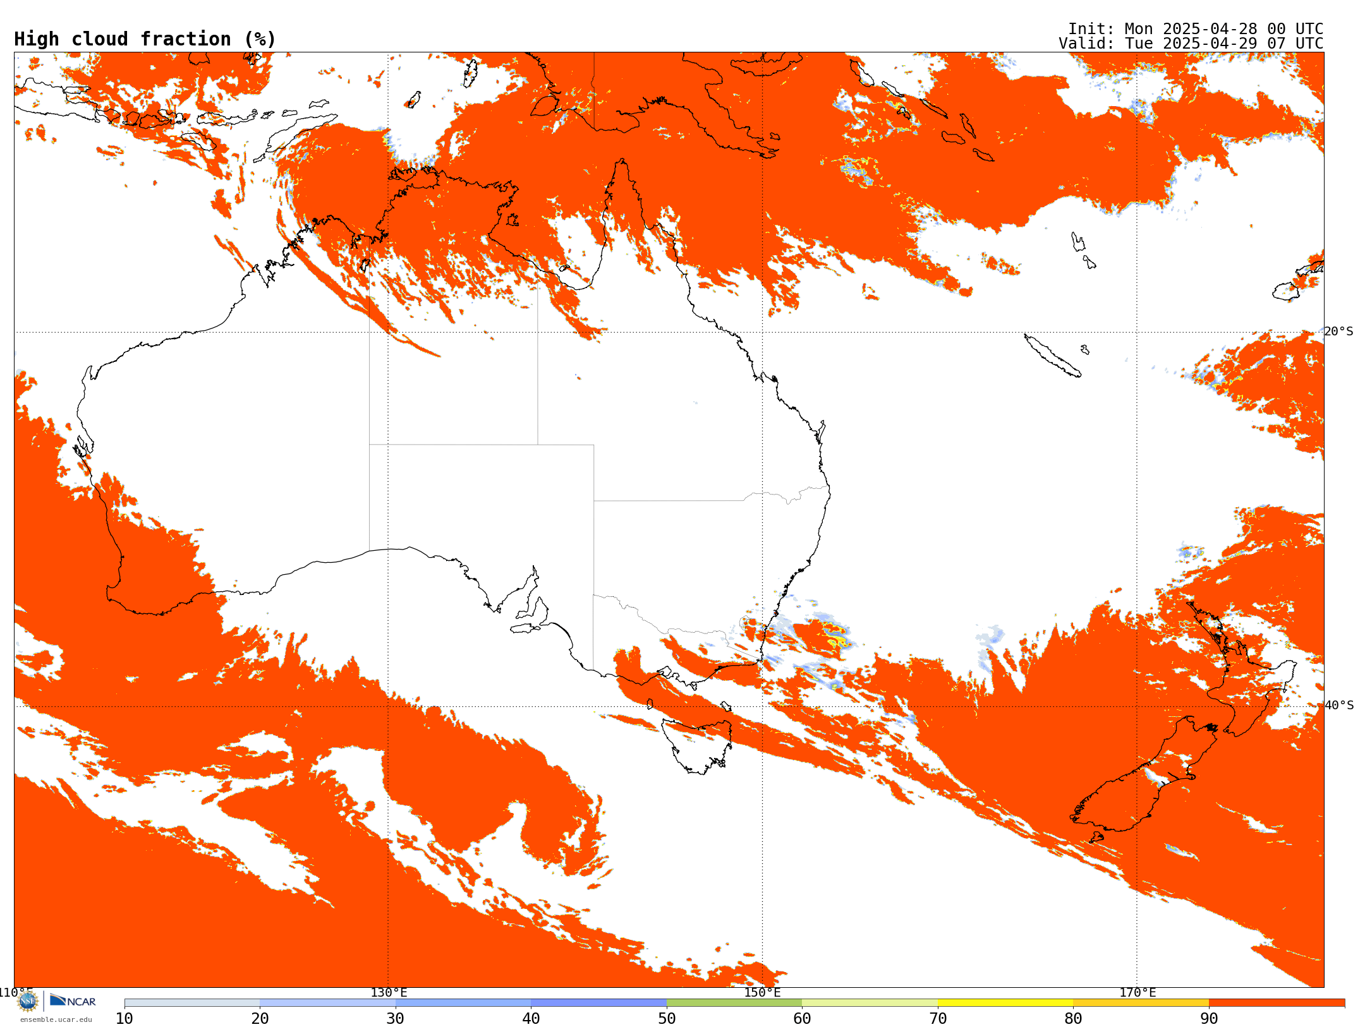Click the colorbar tick label 70
Screen dimensions: 1365x1027
coord(938,1019)
